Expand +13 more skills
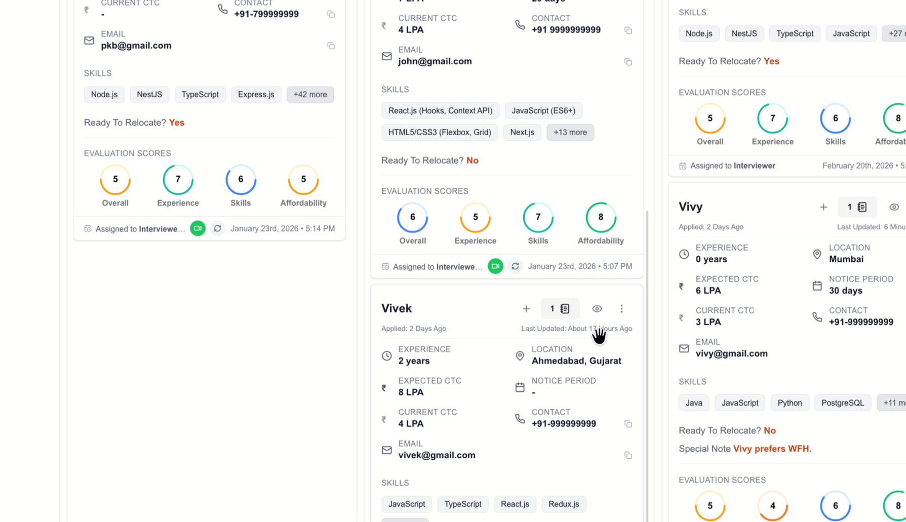Viewport: 906px width, 522px height. click(570, 133)
